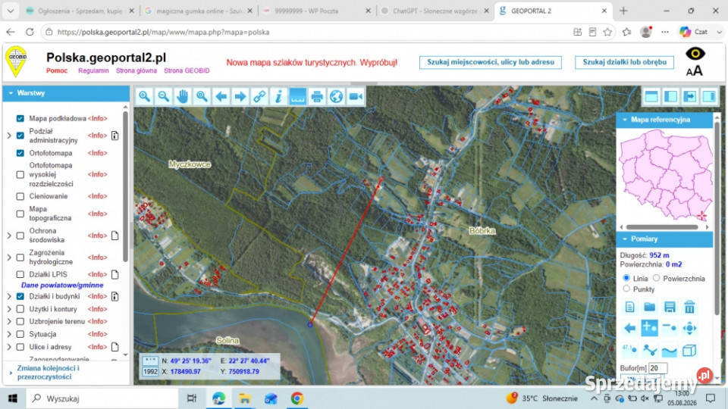The image size is (728, 409).
Task: Open the print map tool
Action: pos(317,96)
